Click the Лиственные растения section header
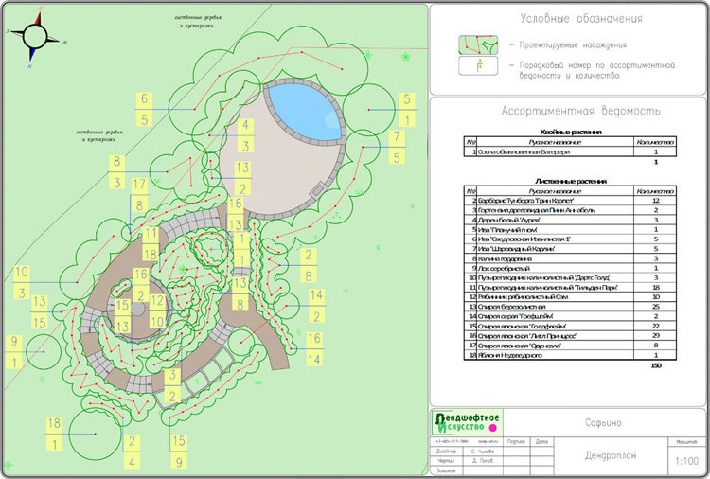This screenshot has width=710, height=479. coord(568,181)
